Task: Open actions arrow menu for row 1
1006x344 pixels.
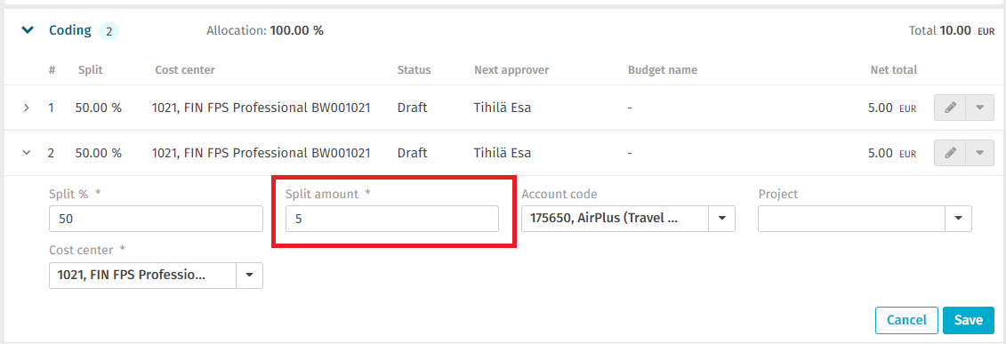Action: 979,108
